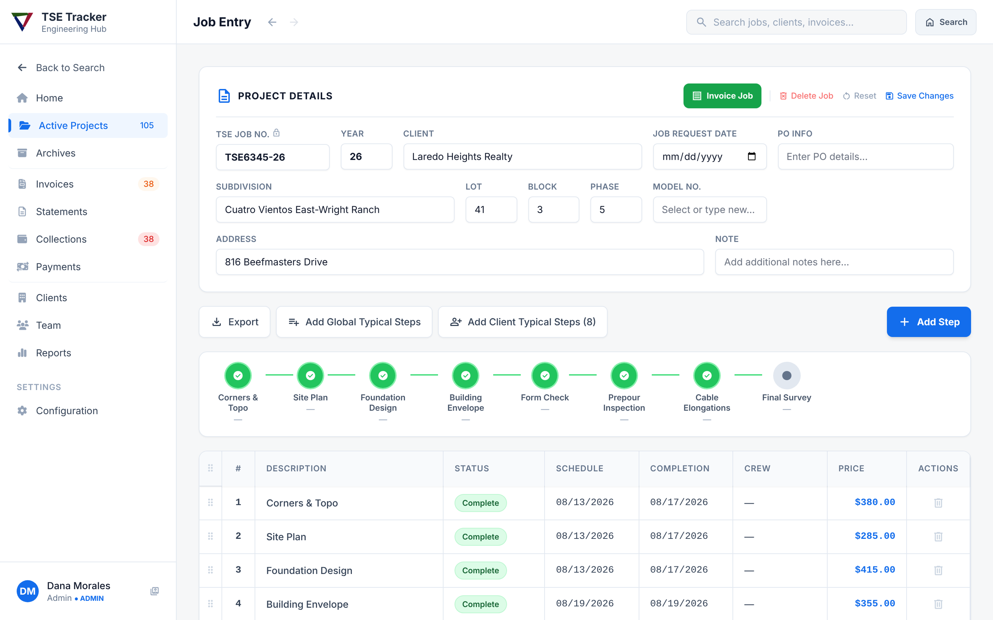Open the Model No. combo box
This screenshot has width=993, height=620.
[x=710, y=210]
